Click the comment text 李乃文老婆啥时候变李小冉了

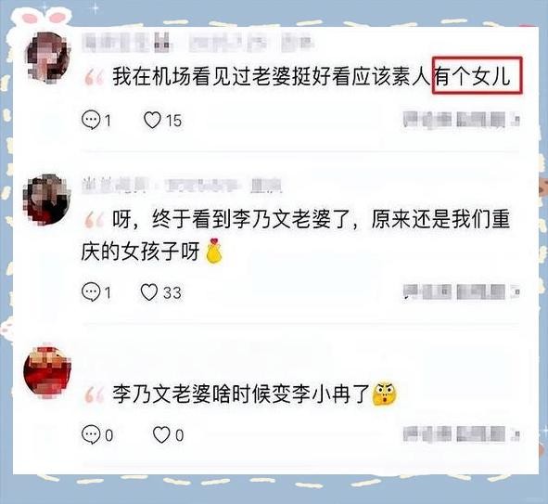coord(241,394)
